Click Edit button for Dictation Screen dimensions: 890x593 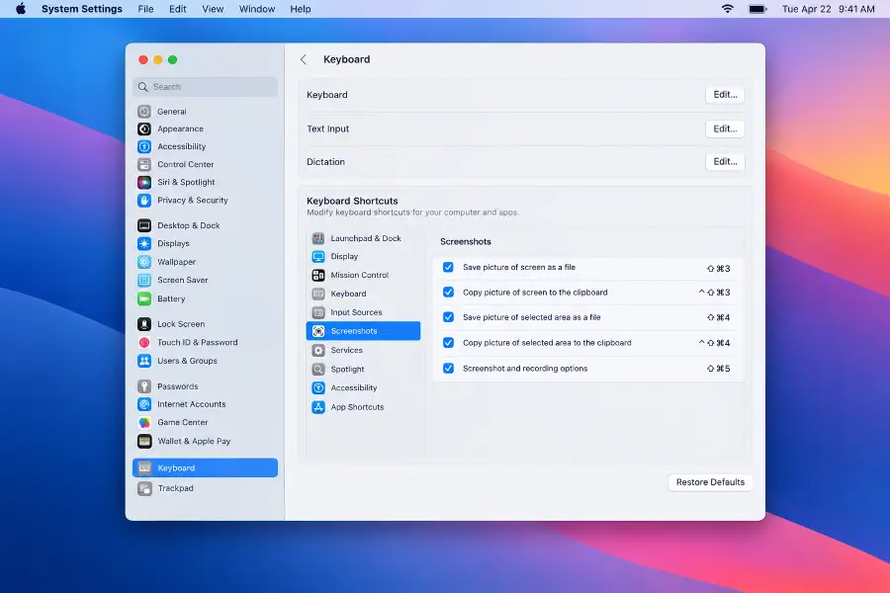pos(725,162)
